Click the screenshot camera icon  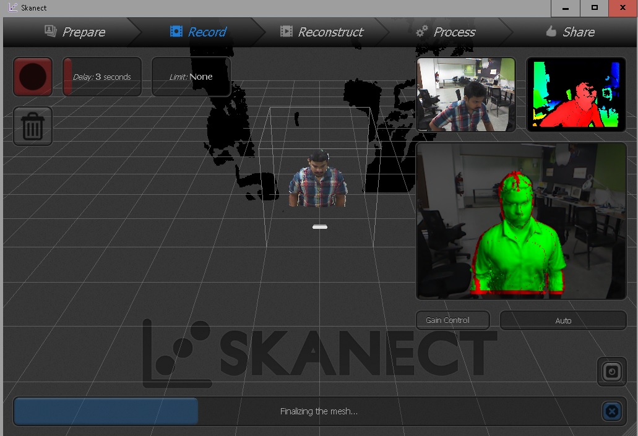pos(612,372)
